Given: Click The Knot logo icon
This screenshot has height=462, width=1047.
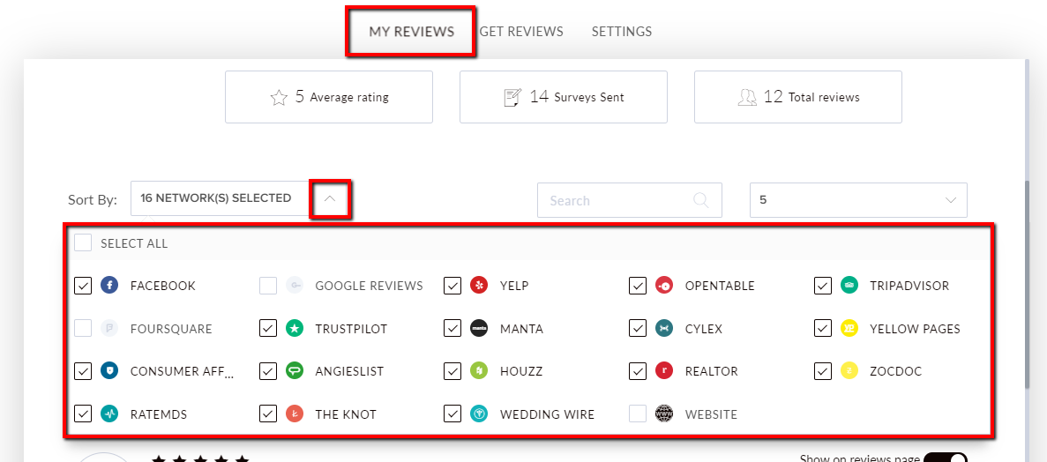Looking at the screenshot, I should (295, 414).
